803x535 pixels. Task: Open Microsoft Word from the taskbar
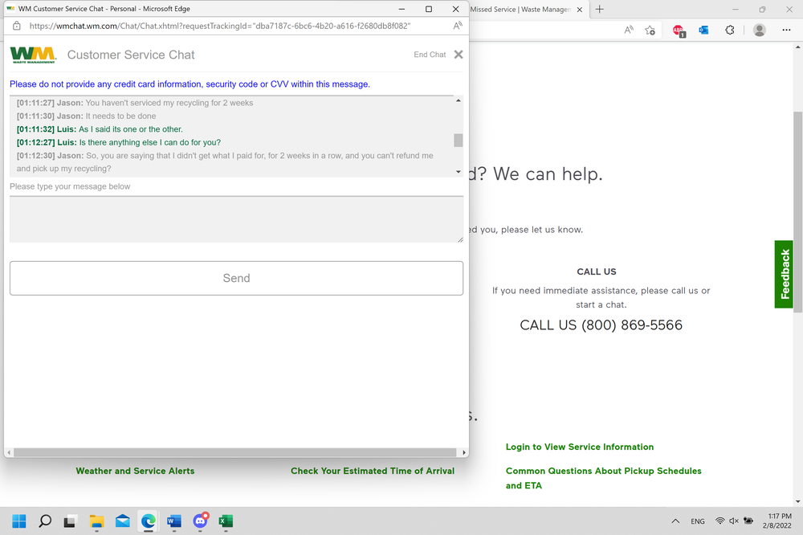point(174,521)
